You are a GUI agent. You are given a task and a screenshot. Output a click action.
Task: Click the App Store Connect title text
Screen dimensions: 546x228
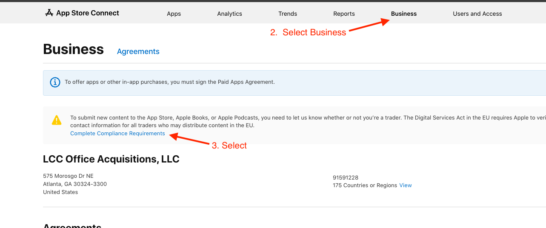coord(88,13)
